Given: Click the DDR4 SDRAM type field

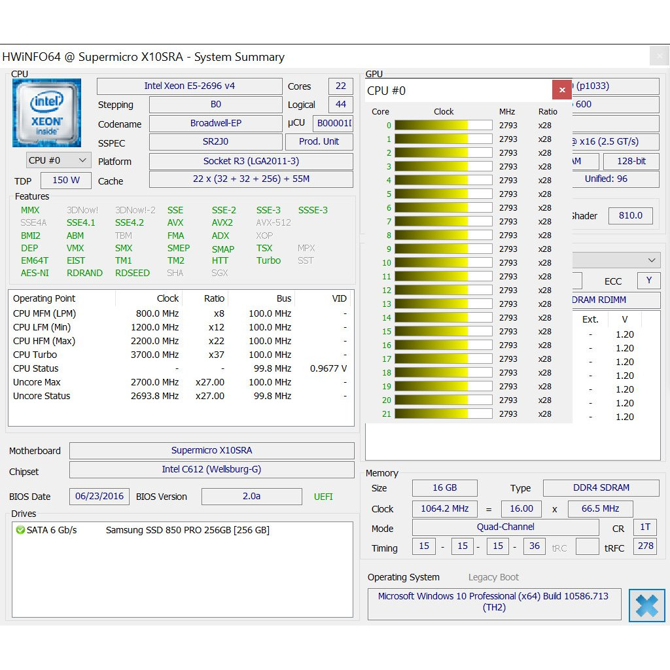Looking at the screenshot, I should [601, 487].
